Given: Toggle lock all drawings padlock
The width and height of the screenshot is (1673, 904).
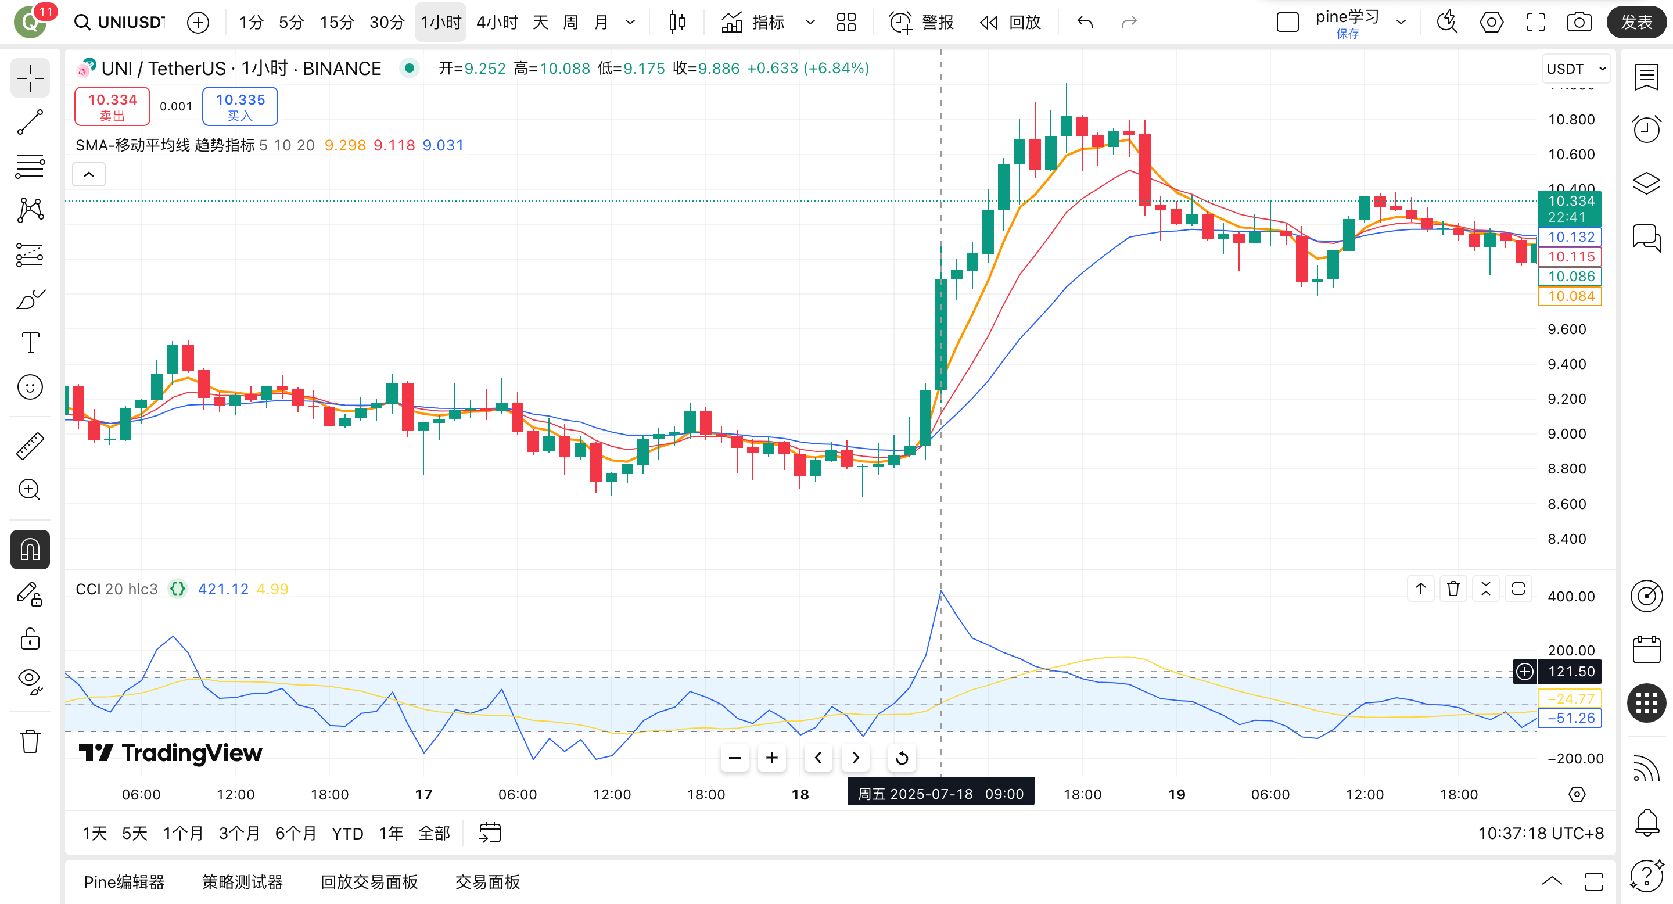Looking at the screenshot, I should [30, 638].
